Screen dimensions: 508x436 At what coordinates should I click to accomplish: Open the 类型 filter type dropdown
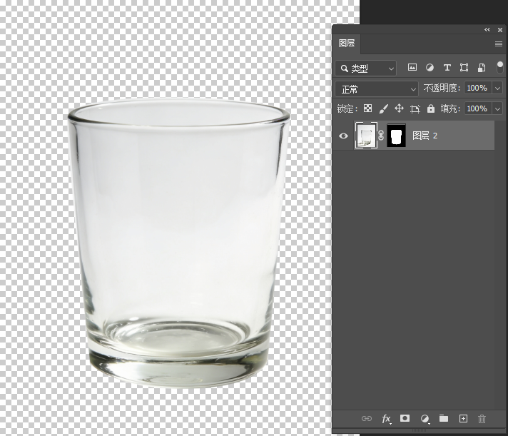point(367,69)
